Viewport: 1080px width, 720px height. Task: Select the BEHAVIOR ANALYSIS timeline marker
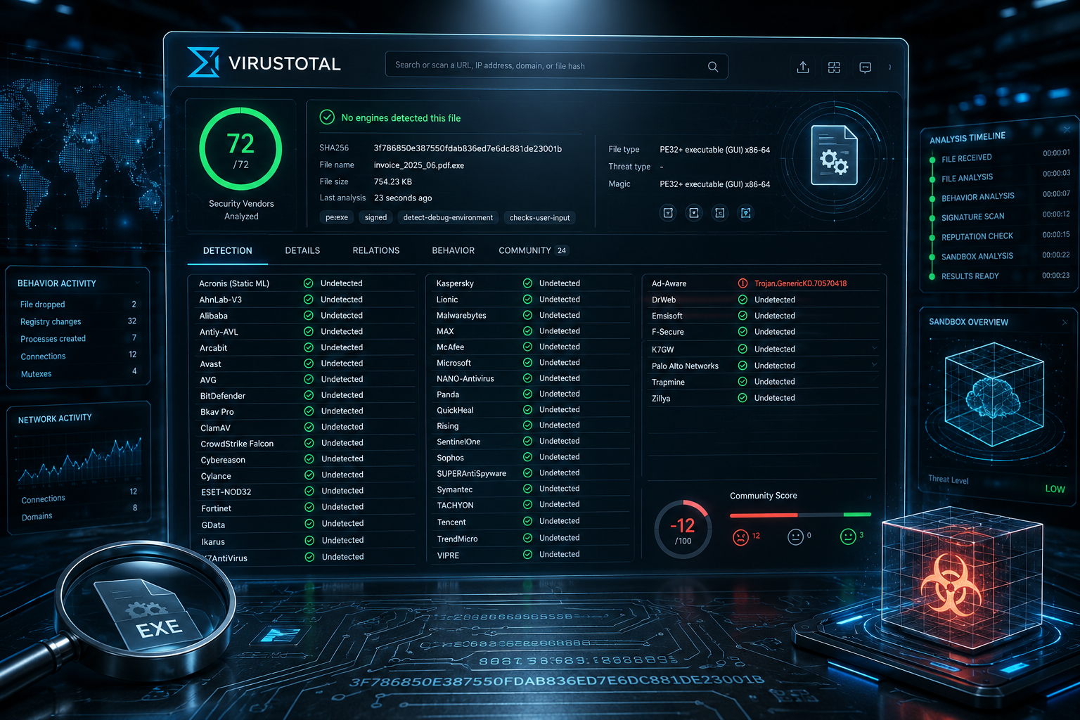[x=932, y=199]
